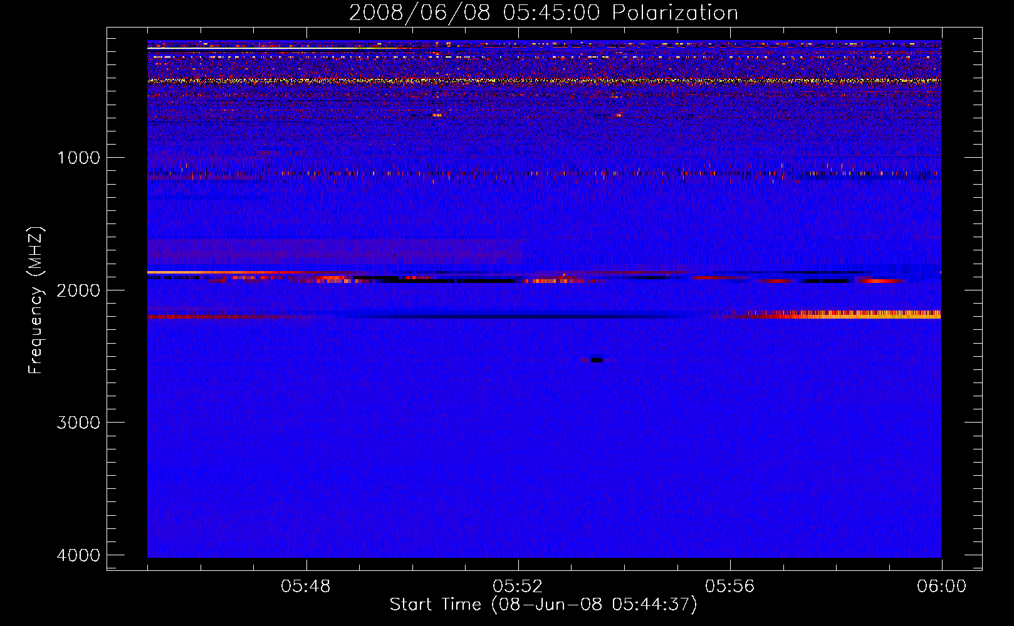
Task: Click the 'Frequency (MHZ)' y-axis label
Action: [x=36, y=300]
